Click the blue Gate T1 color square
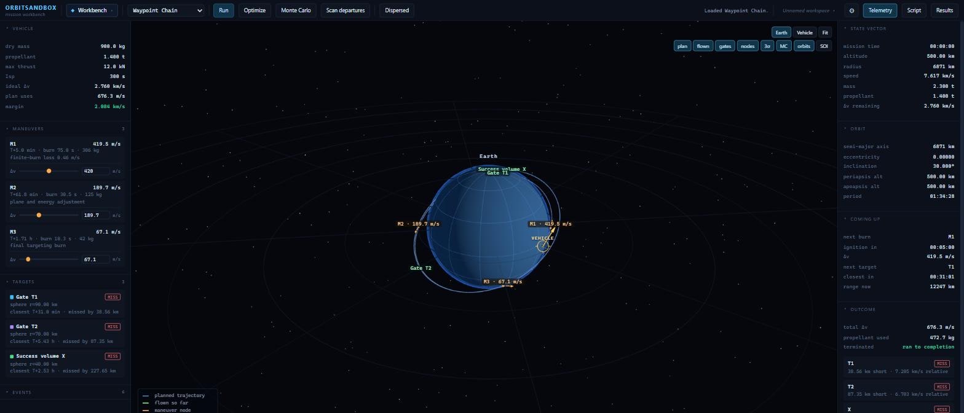The height and width of the screenshot is (413, 964). pyautogui.click(x=12, y=297)
